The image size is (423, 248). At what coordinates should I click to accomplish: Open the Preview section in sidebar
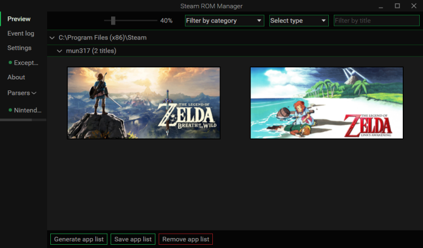[19, 19]
